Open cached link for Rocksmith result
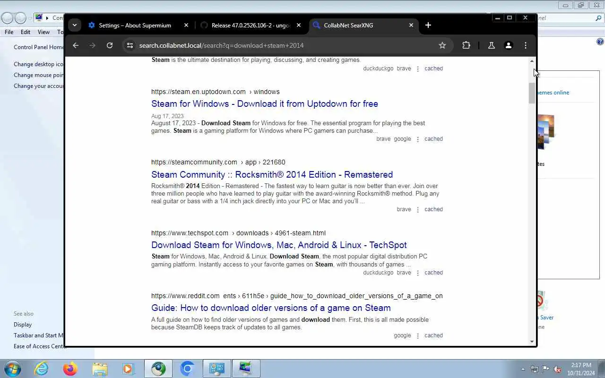The width and height of the screenshot is (605, 378). pyautogui.click(x=433, y=209)
